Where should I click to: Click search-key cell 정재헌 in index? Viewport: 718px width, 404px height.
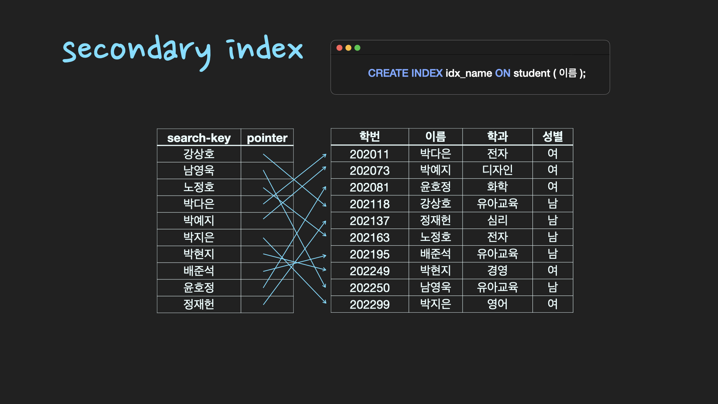coord(199,304)
